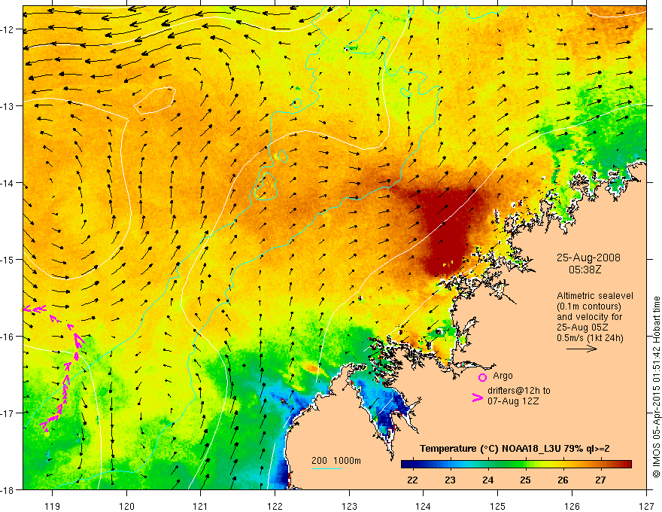The image size is (662, 512).
Task: Click the latitude axis label -13
Action: tap(7, 106)
